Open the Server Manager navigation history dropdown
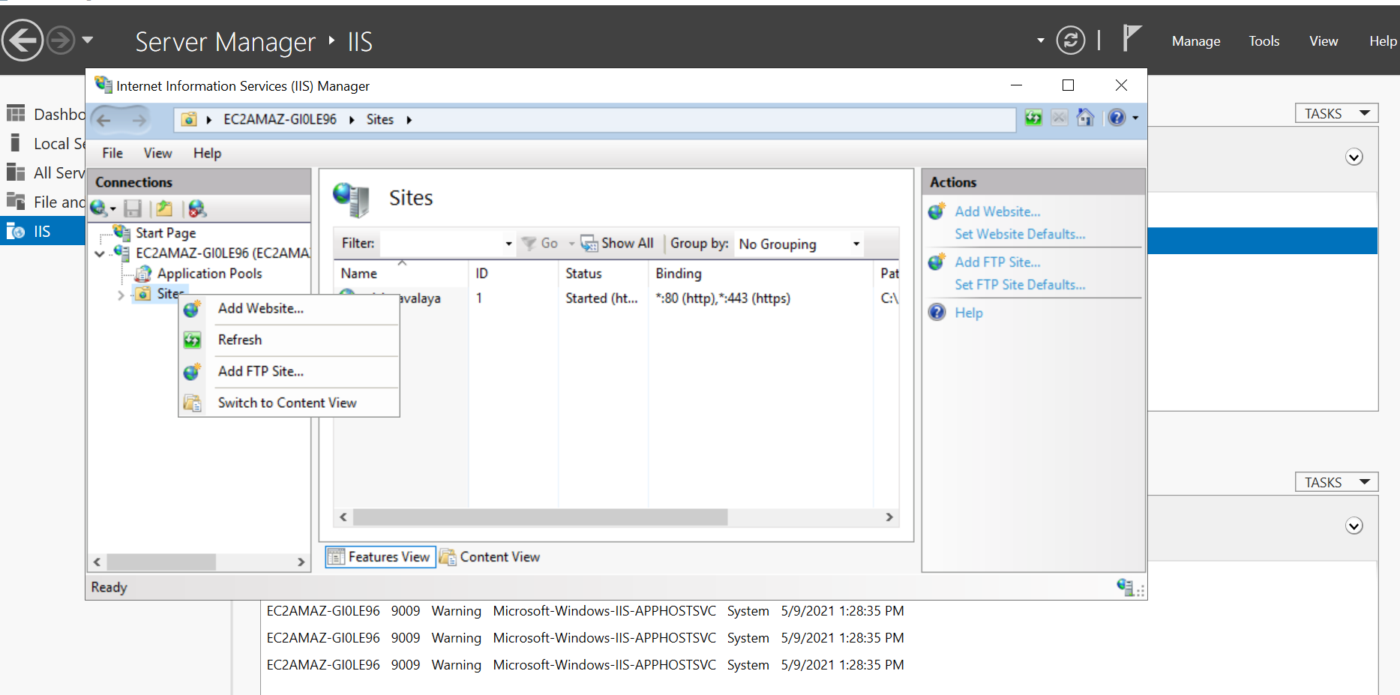 point(88,40)
